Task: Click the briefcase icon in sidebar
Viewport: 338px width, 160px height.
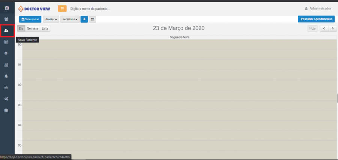Action: 6,110
